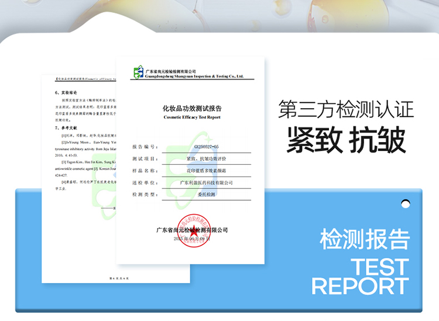Click the reference page range "424-427."
Screen dimensions: 439x321
click(x=61, y=175)
